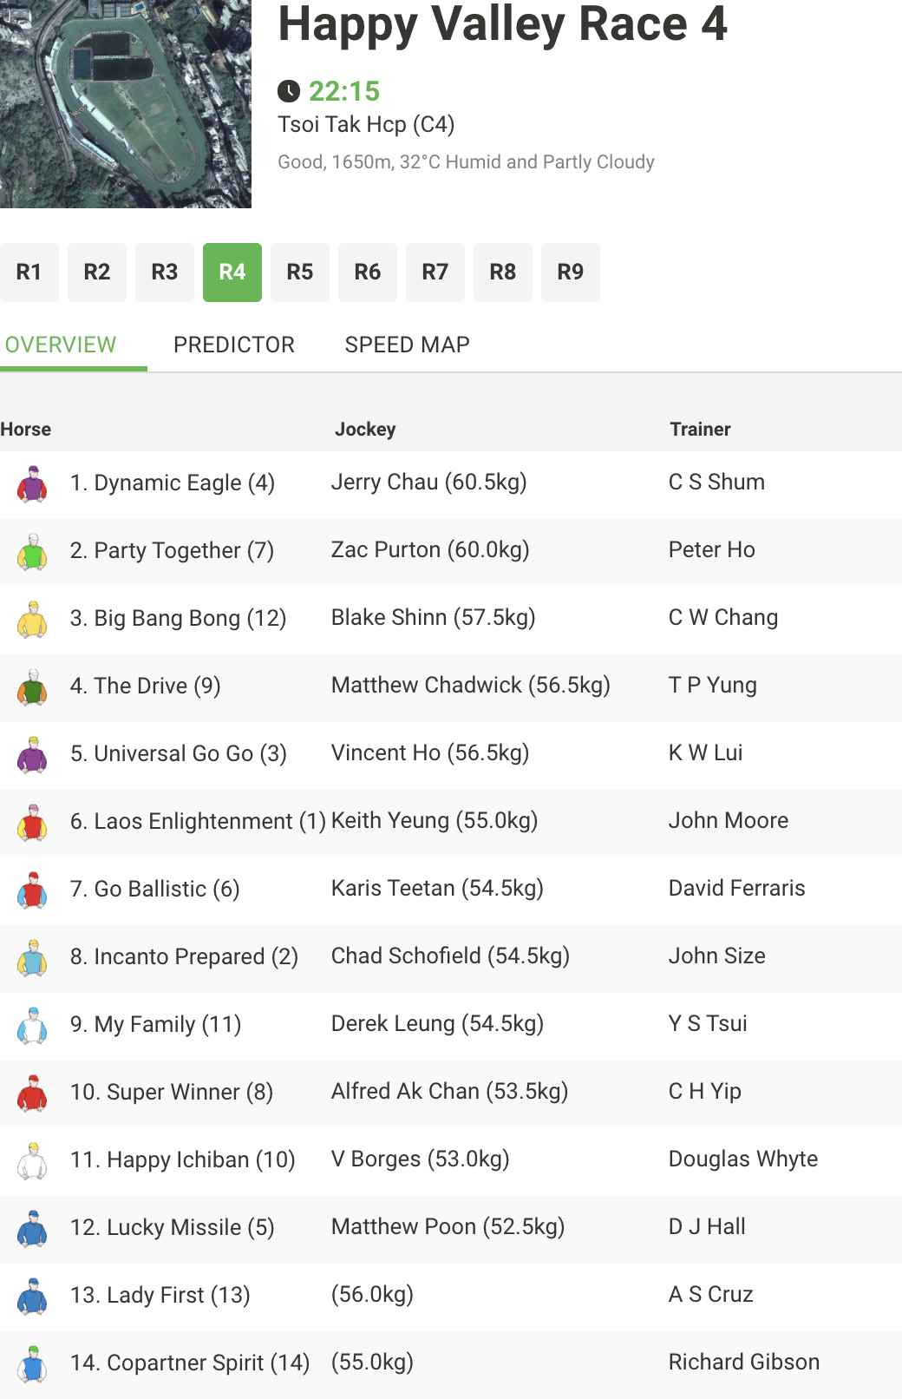The height and width of the screenshot is (1399, 902).
Task: Click the clock icon beside 22:15
Action: [289, 91]
